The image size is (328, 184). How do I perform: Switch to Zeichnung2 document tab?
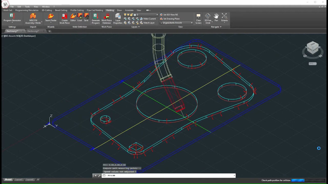tap(33, 31)
